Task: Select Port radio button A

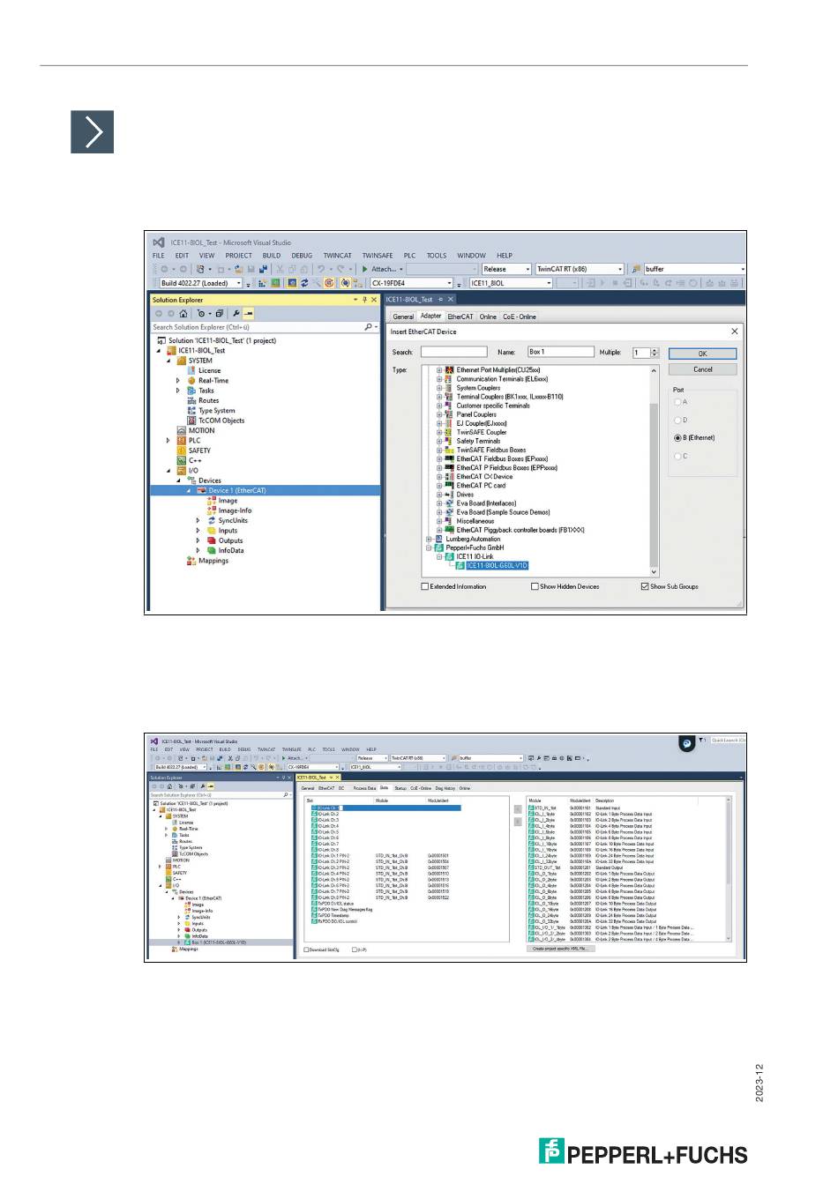Action: pos(677,402)
